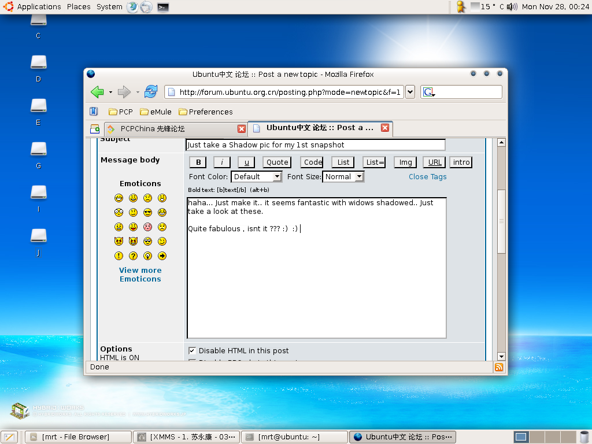Launch the terminal from the top panel
Viewport: 592px width, 444px height.
pyautogui.click(x=162, y=7)
